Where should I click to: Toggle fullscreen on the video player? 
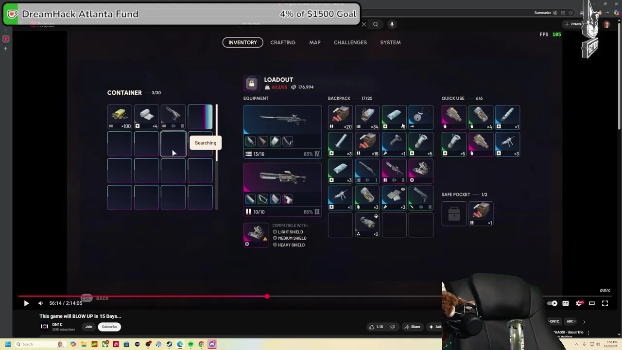(605, 303)
